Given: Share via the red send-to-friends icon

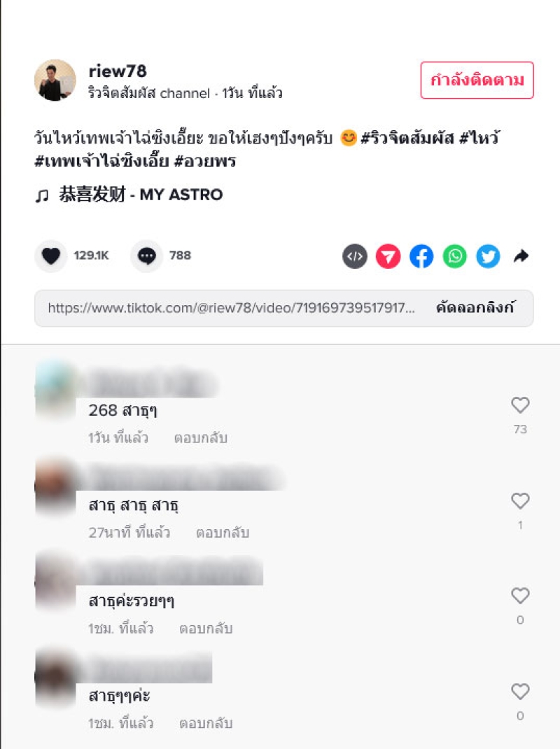Looking at the screenshot, I should tap(388, 256).
